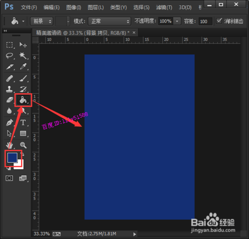Image resolution: width=249 pixels, height=239 pixels.
Task: Click the blue foreground color swatch
Action: 12,158
